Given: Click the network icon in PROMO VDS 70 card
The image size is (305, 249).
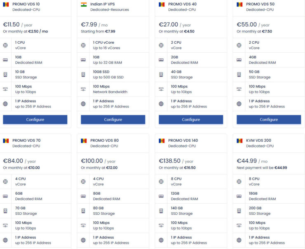Looking at the screenshot, I should [x=5, y=226].
